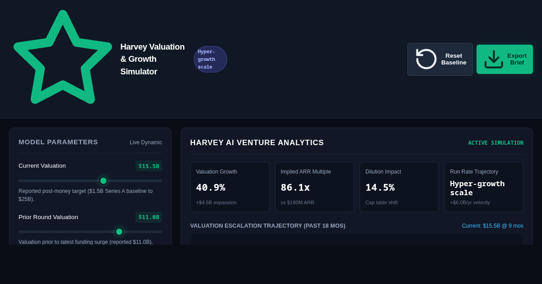This screenshot has width=542, height=284.
Task: Click the +$6.0B/yr velocity subtext
Action: click(470, 202)
